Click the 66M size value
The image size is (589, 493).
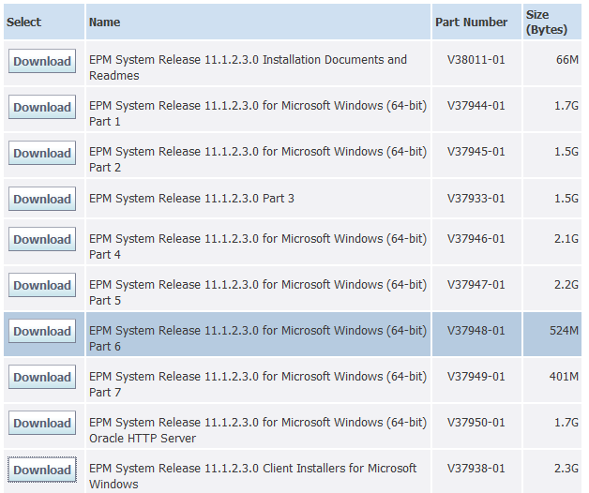(x=567, y=59)
